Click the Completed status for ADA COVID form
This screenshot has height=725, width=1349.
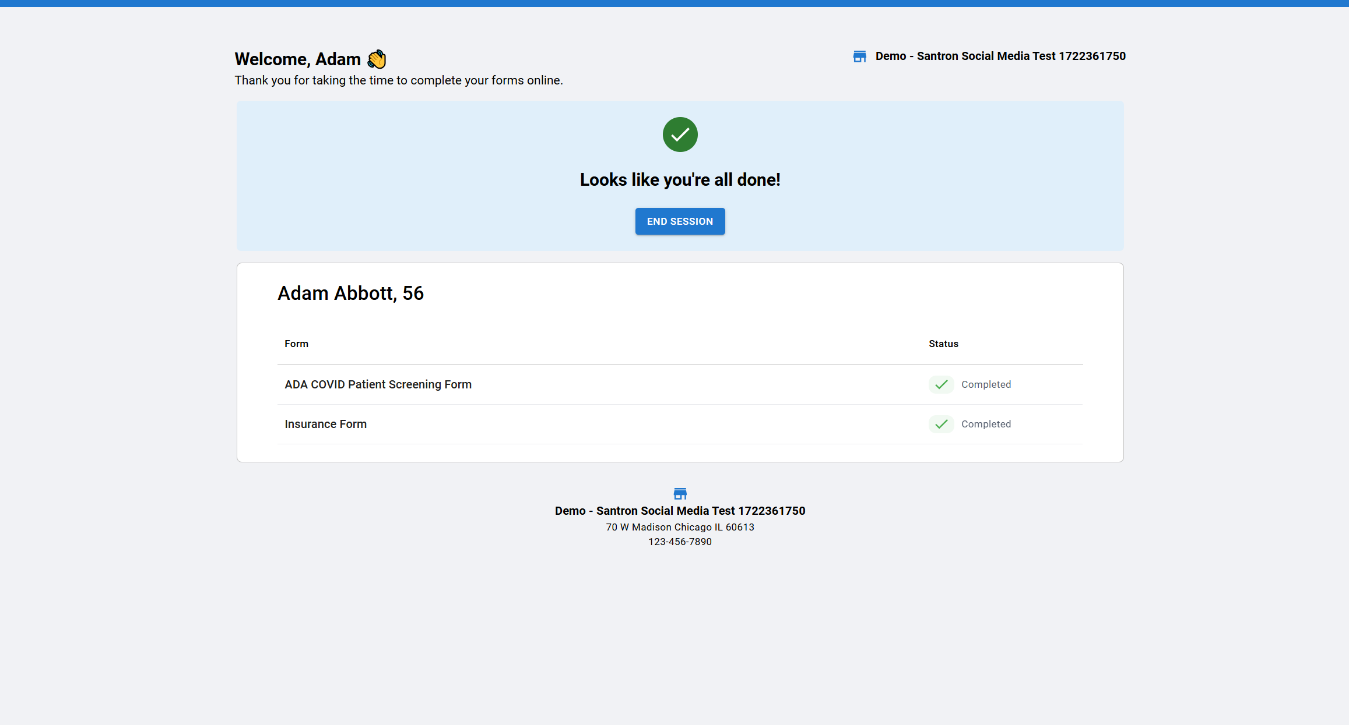pos(986,384)
